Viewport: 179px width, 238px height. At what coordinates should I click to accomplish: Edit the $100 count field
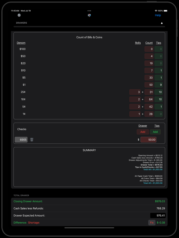click(149, 49)
